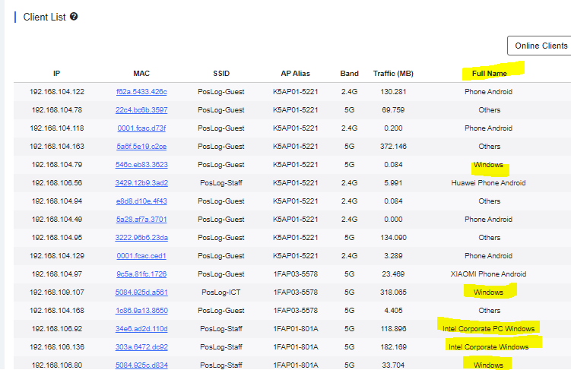Select IP address 192.168.104.95

pos(57,238)
